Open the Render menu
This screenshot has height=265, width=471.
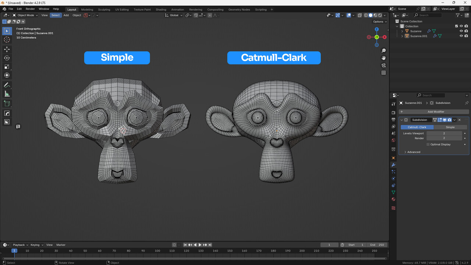click(x=30, y=9)
